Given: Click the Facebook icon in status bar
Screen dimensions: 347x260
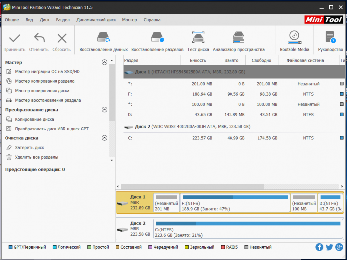Looking at the screenshot, I should pyautogui.click(x=319, y=247).
